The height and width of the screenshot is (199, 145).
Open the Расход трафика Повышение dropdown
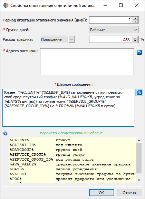(x=57, y=39)
